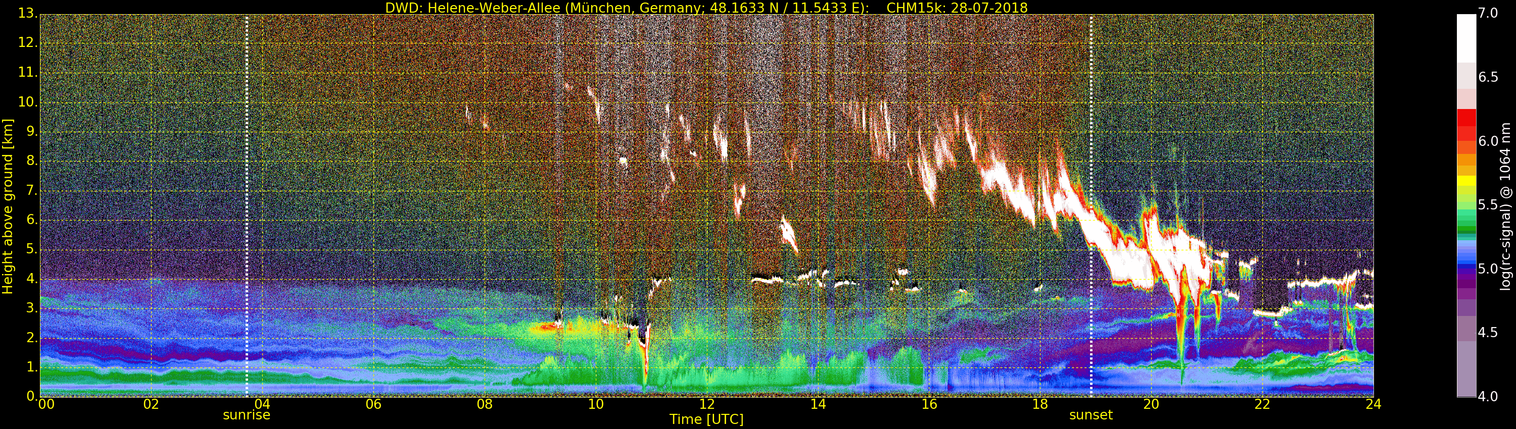Click the colorbar value '5.0'

tap(1488, 269)
